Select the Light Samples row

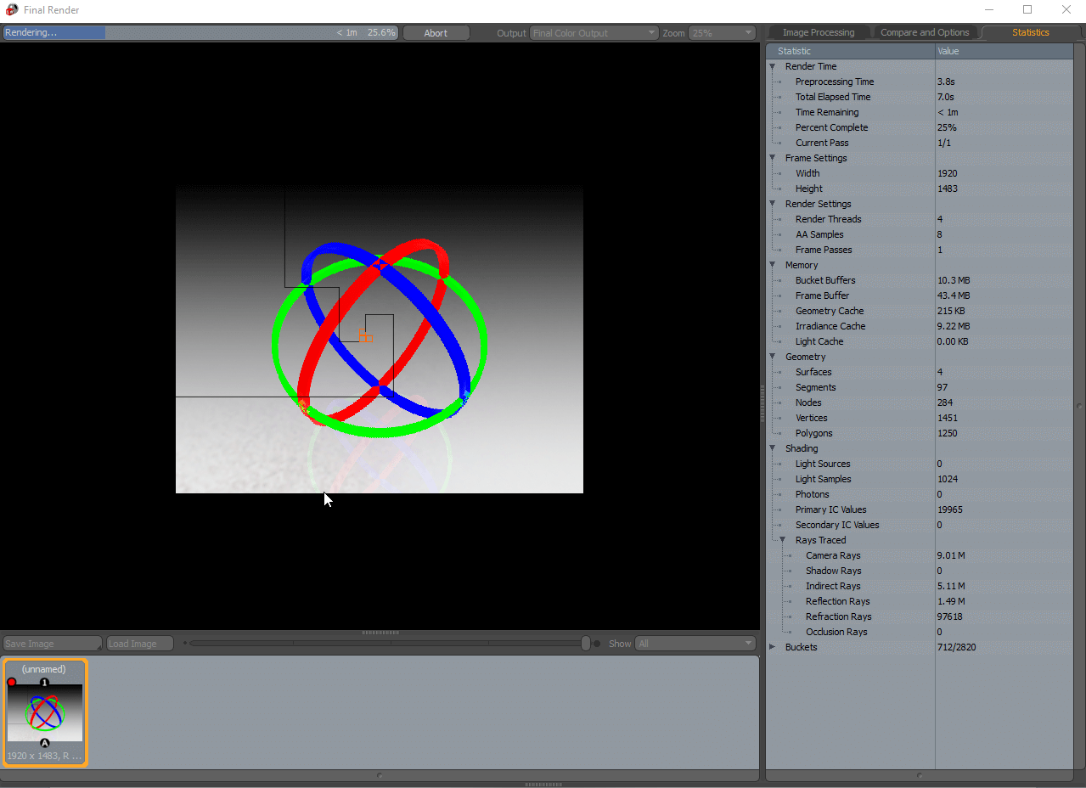(x=920, y=479)
